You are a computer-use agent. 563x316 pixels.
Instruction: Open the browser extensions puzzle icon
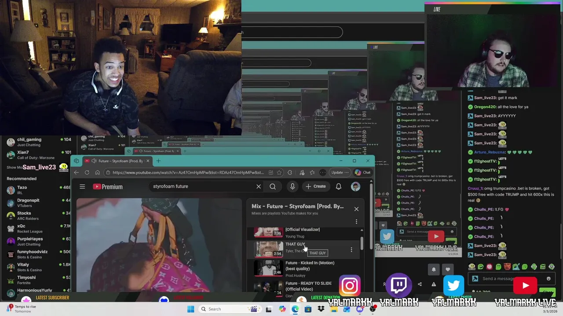coord(290,172)
